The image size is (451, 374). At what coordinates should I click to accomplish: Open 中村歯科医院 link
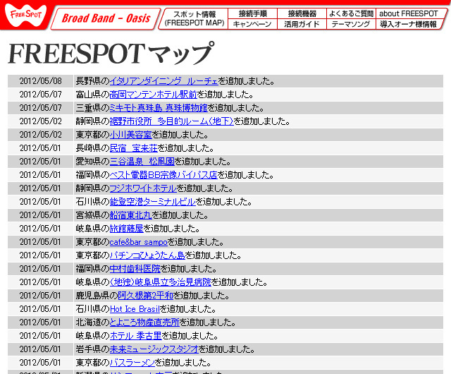(x=135, y=269)
